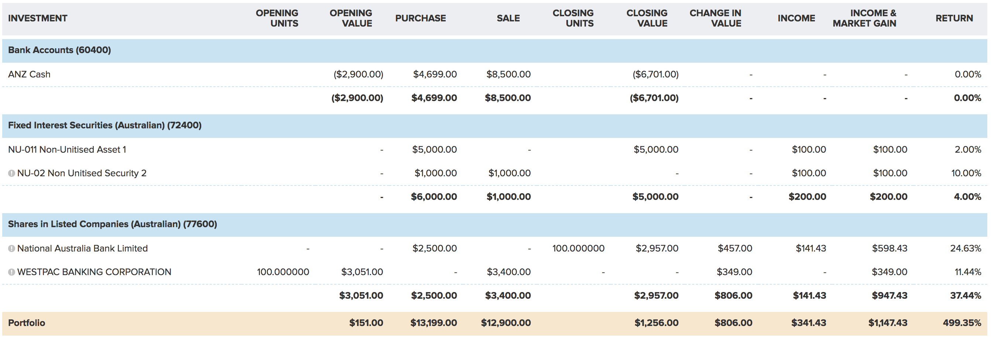Open National Australia Bank Limited investment

(82, 249)
